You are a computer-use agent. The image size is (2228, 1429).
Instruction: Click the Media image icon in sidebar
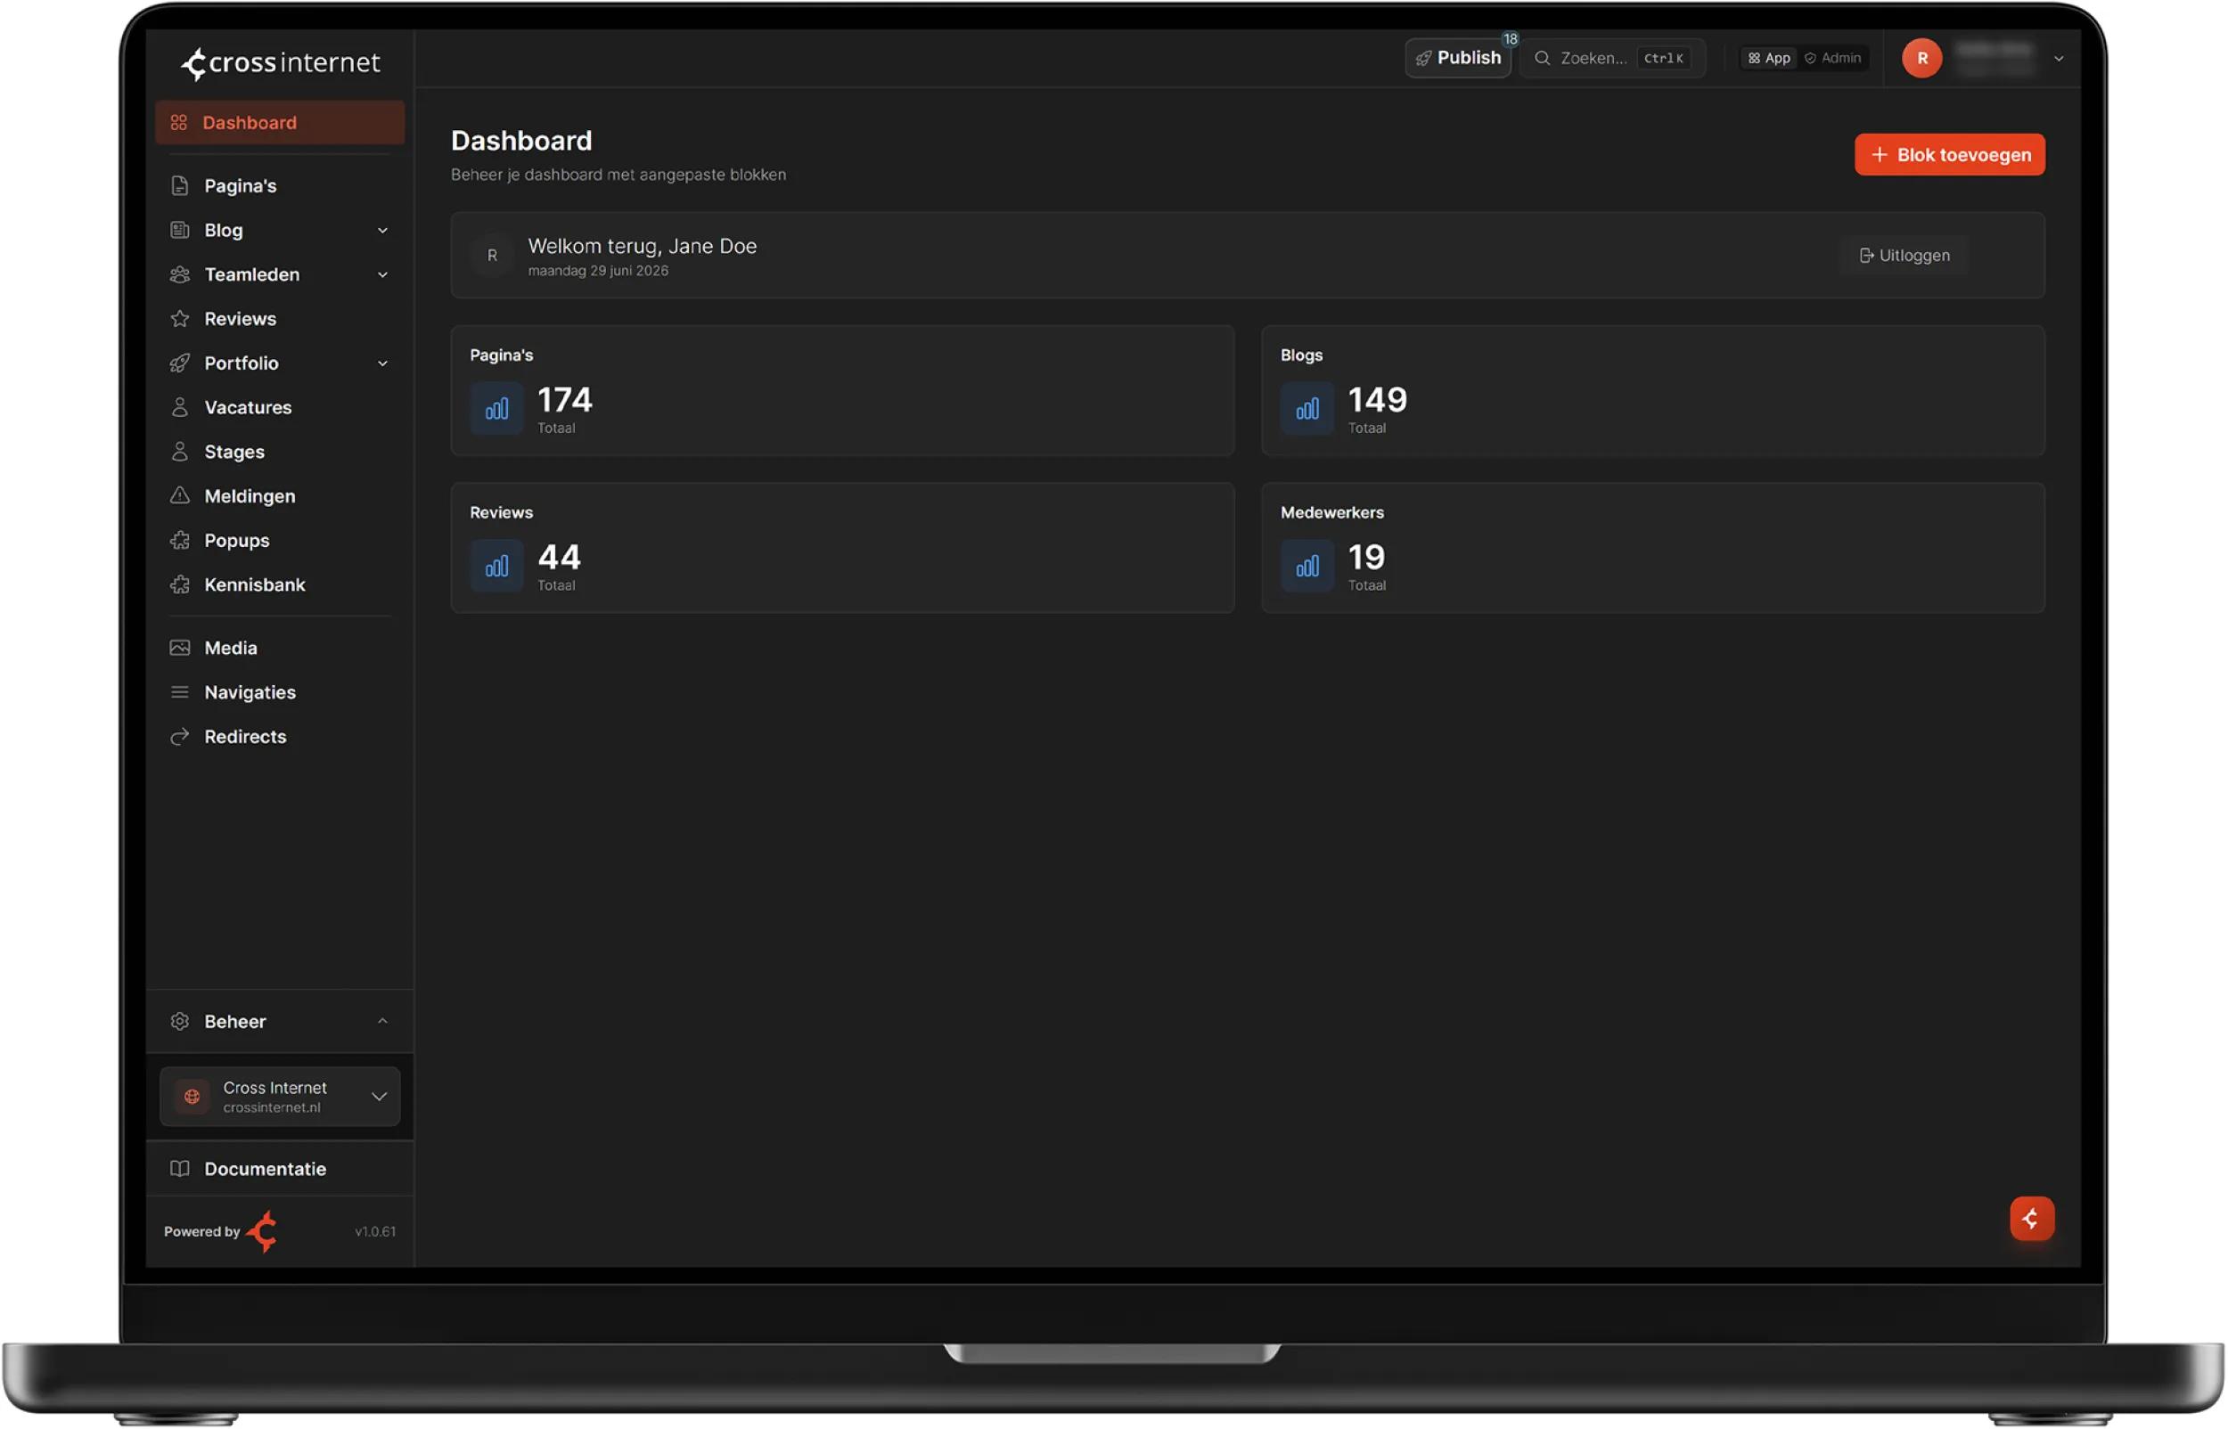click(x=180, y=649)
